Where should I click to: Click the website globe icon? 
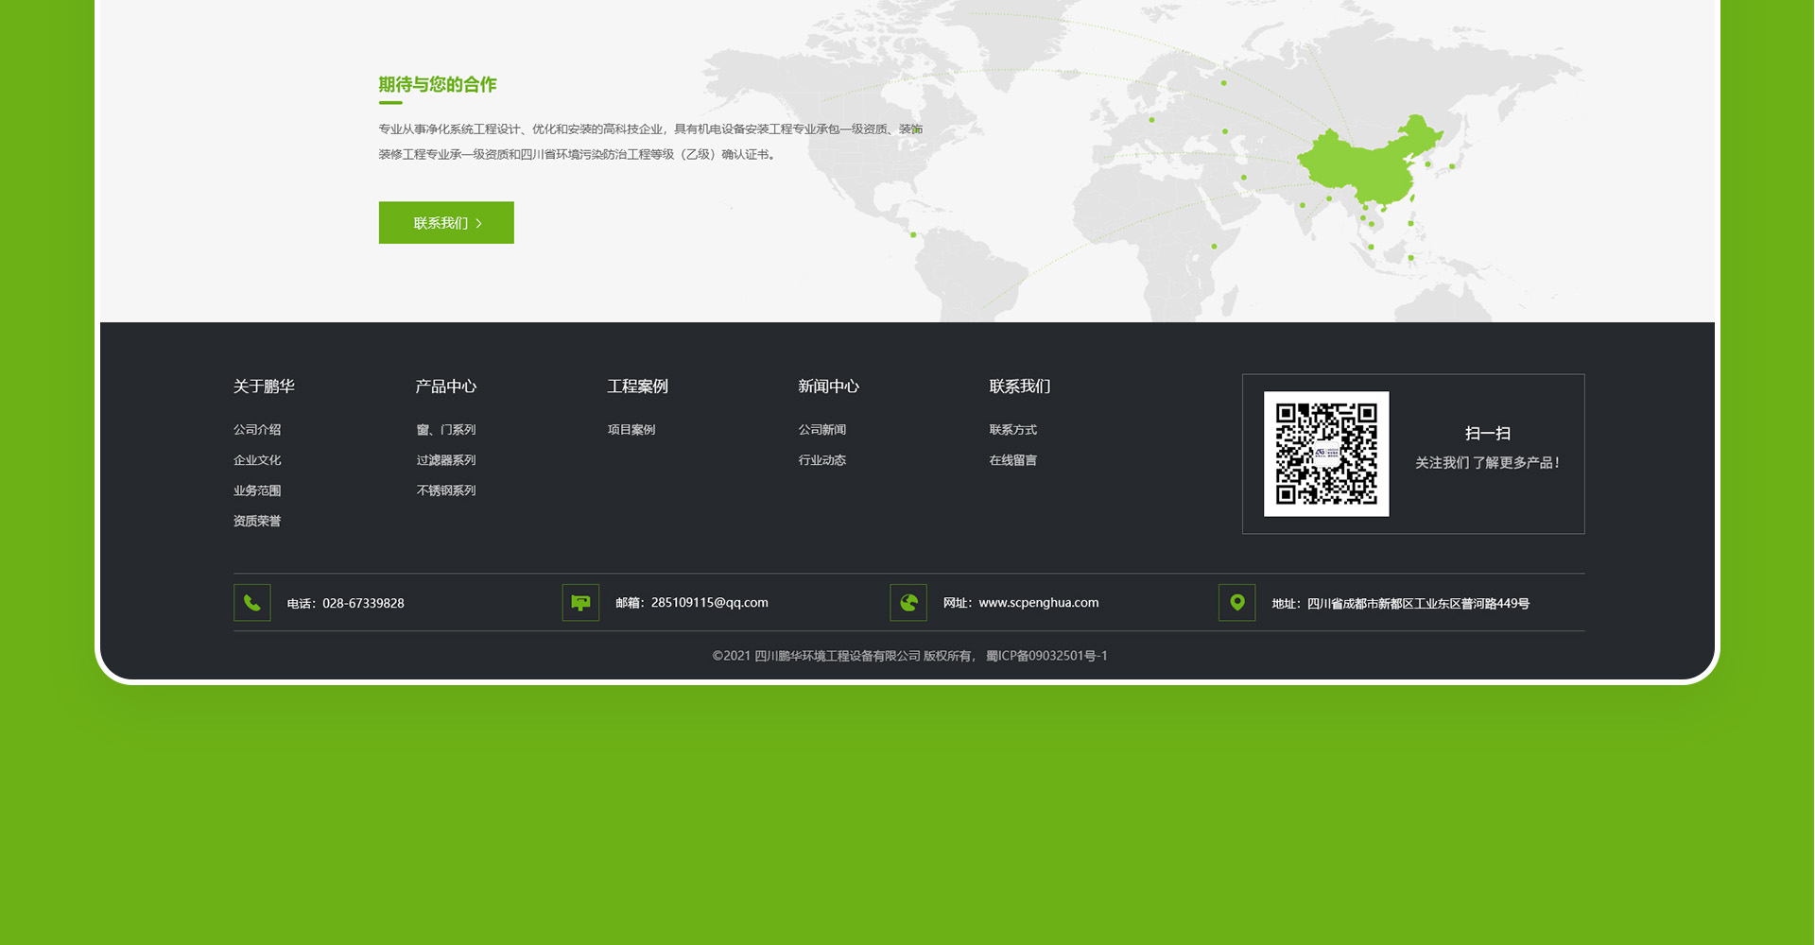(908, 603)
